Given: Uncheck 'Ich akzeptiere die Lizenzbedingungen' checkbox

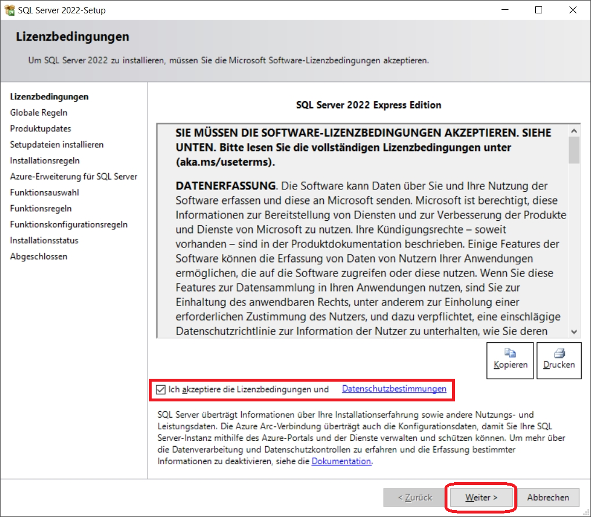Looking at the screenshot, I should pyautogui.click(x=160, y=390).
